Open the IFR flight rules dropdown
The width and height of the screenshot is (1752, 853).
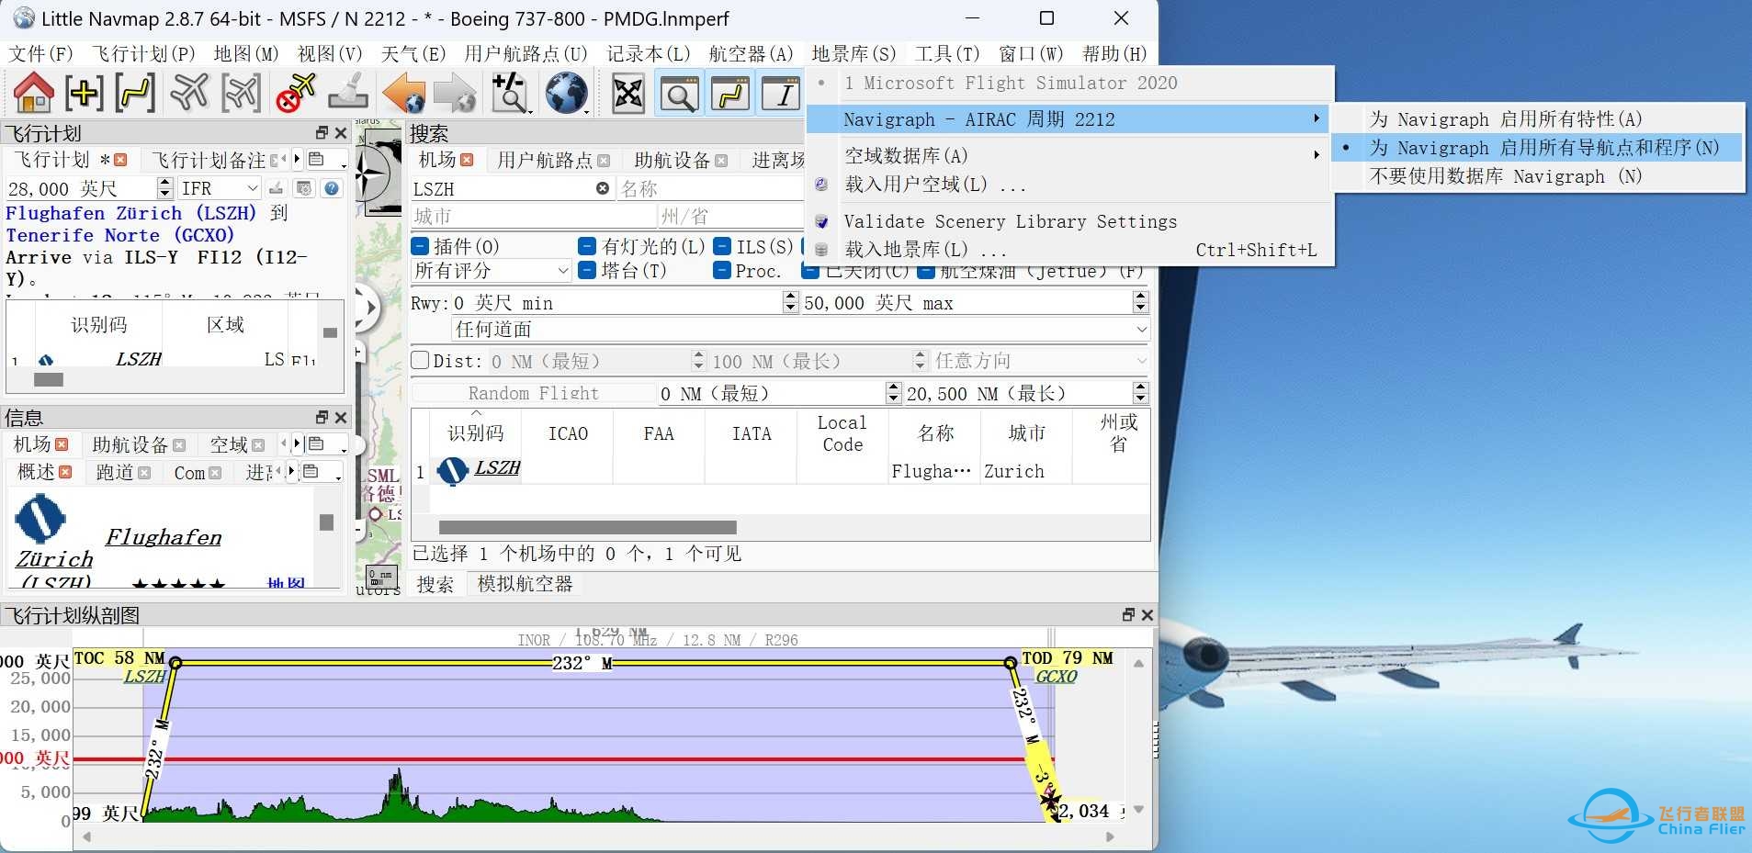click(x=220, y=188)
